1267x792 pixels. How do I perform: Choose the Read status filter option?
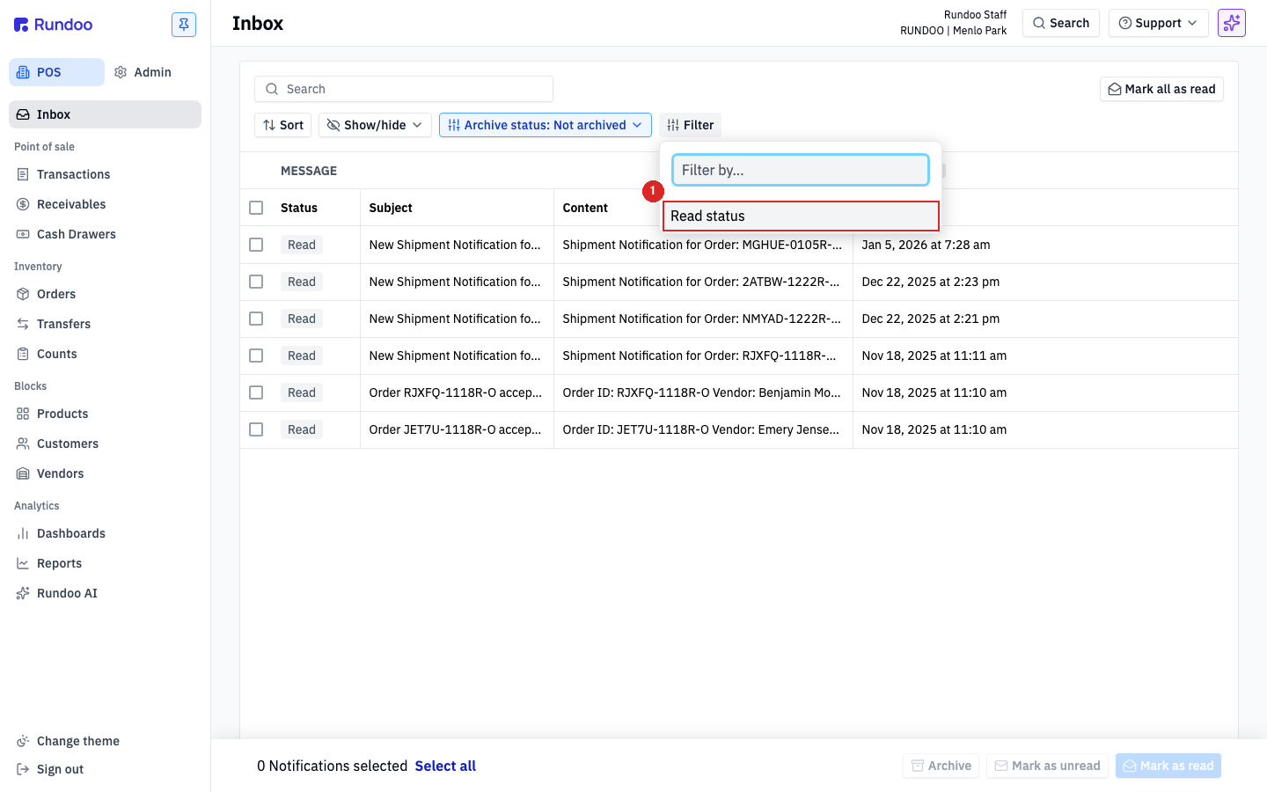(x=801, y=216)
